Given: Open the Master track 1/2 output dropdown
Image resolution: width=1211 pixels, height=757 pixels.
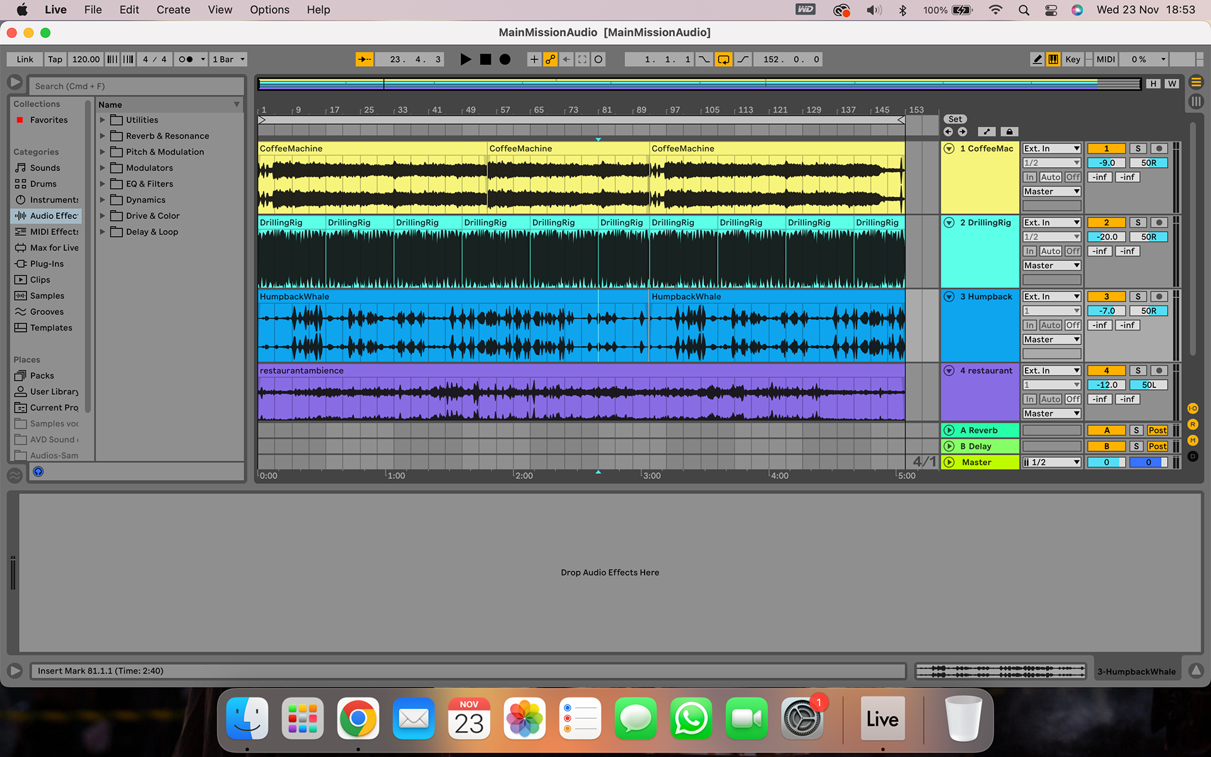Looking at the screenshot, I should [1051, 462].
